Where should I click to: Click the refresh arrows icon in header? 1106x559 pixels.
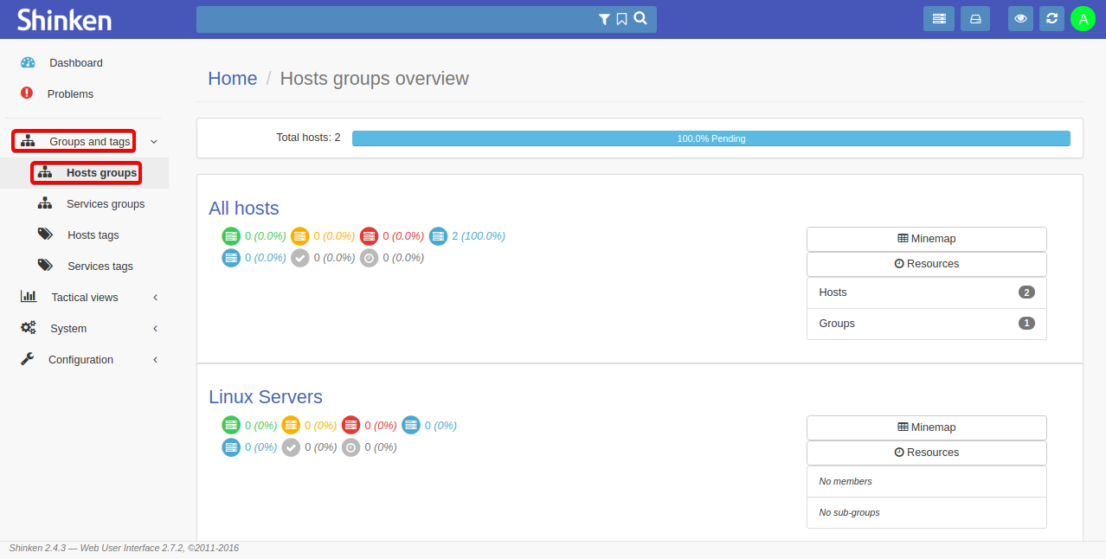(1051, 18)
